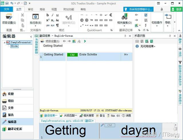Viewport: 183px width, 140px height.
Task: Open 项目设置(S) in the ribbon
Action: pos(9,19)
